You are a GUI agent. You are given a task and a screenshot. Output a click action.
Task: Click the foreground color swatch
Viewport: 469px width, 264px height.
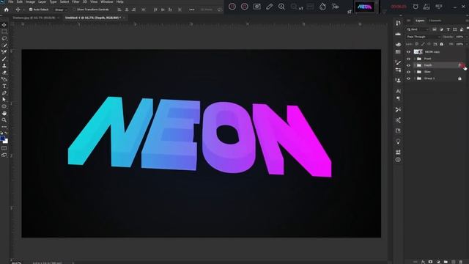[2, 139]
